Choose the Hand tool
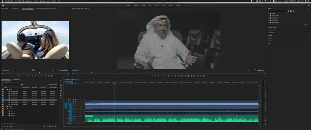 point(61,95)
